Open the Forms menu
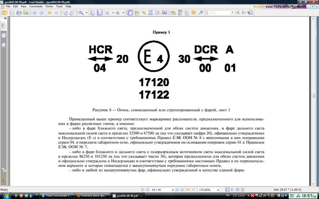 (x=49, y=6)
